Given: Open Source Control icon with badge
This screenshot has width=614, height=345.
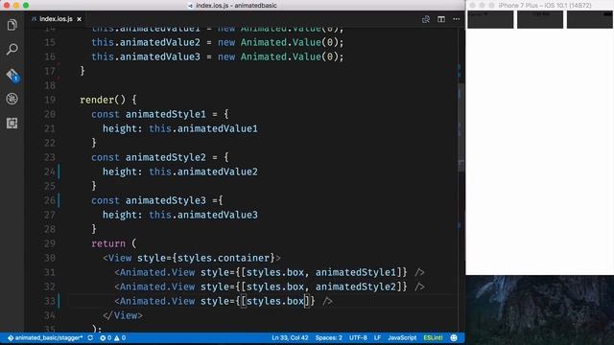Looking at the screenshot, I should (12, 75).
